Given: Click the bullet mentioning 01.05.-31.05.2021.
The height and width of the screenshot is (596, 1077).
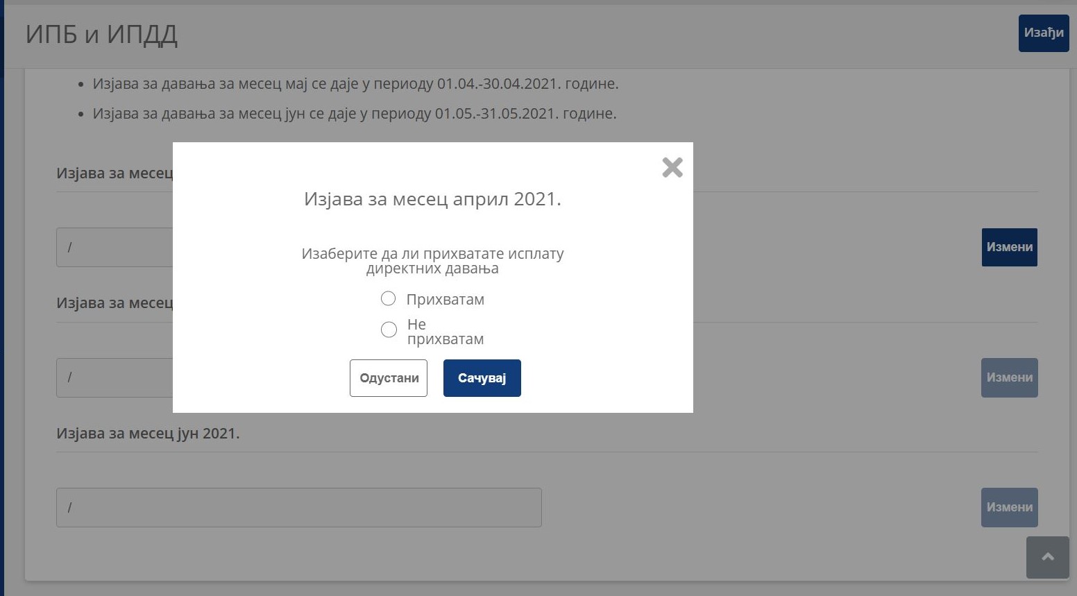Looking at the screenshot, I should [x=355, y=114].
